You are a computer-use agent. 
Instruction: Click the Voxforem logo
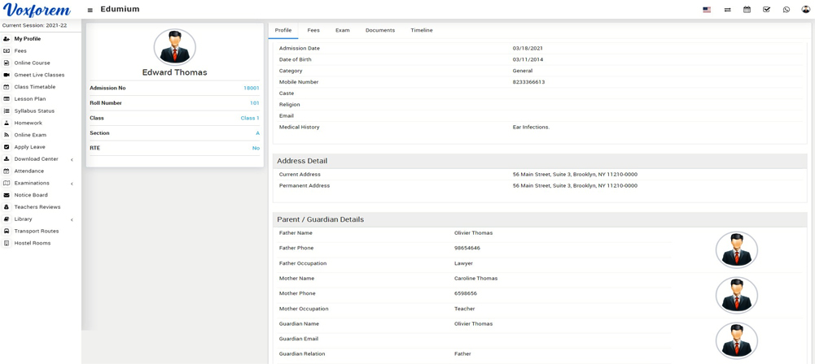tap(37, 10)
